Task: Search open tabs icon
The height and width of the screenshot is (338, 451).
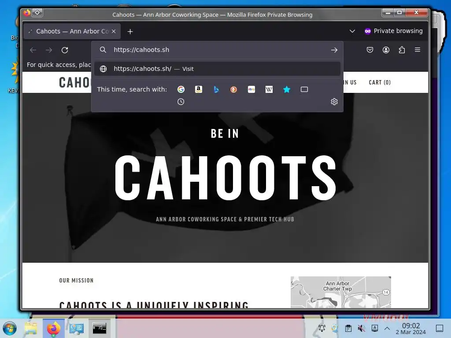Action: pyautogui.click(x=304, y=89)
